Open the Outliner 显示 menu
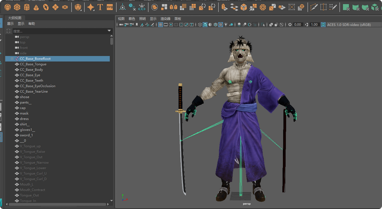 (x=21, y=24)
